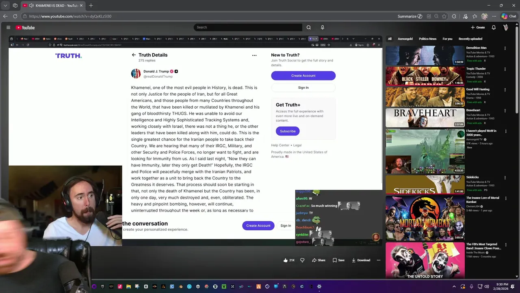Open more actions menu below video
This screenshot has width=520, height=293.
click(379, 260)
